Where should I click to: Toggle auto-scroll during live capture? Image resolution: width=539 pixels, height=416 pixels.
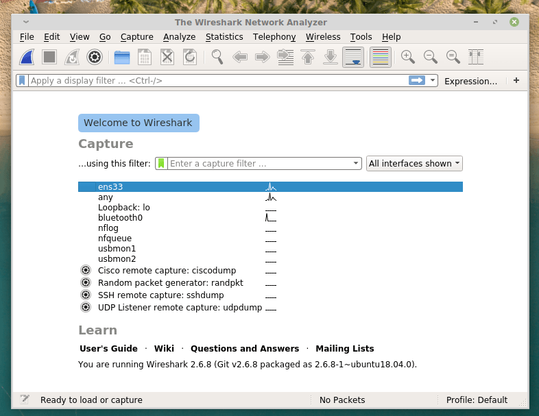pyautogui.click(x=353, y=57)
